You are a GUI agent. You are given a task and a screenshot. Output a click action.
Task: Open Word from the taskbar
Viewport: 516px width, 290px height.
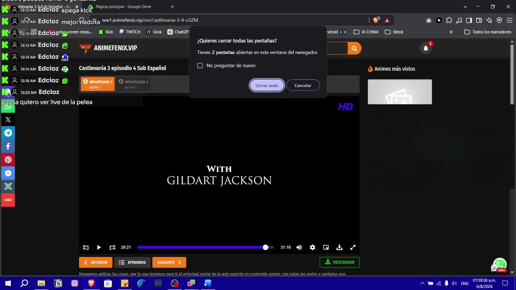(208, 283)
